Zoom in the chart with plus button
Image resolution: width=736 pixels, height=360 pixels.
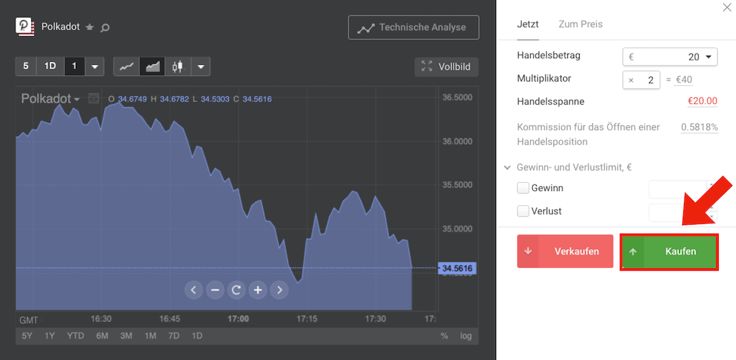coord(258,290)
